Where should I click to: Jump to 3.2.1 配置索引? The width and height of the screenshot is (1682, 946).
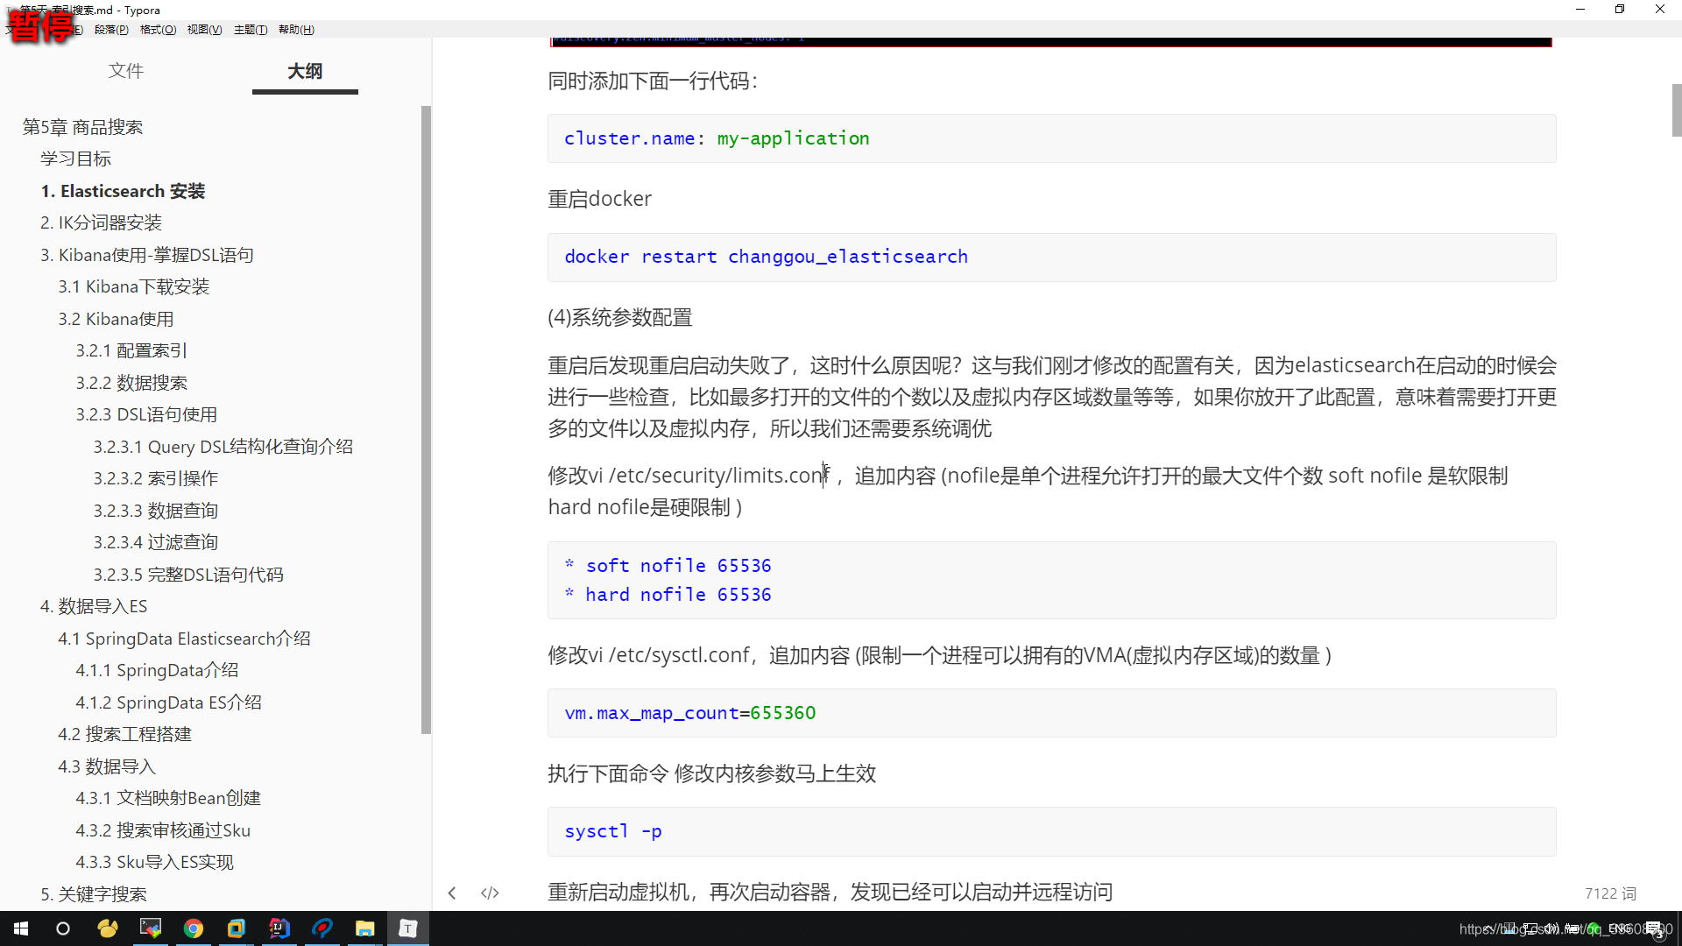point(131,350)
